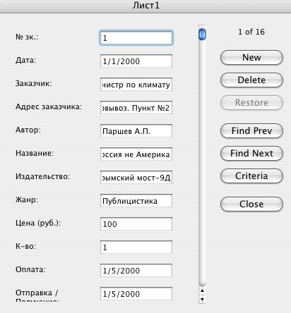Select the Издательство field
The width and height of the screenshot is (291, 313).
[x=136, y=178]
